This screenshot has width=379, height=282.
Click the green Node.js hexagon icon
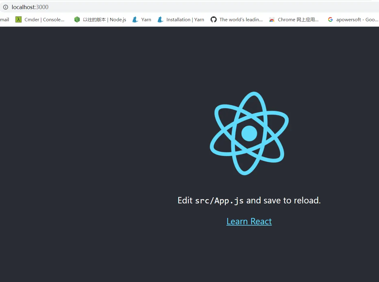point(77,19)
